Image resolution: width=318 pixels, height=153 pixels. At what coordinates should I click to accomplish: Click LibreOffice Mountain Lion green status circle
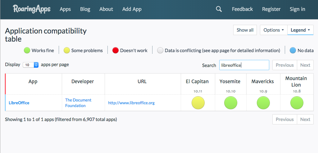pyautogui.click(x=297, y=103)
